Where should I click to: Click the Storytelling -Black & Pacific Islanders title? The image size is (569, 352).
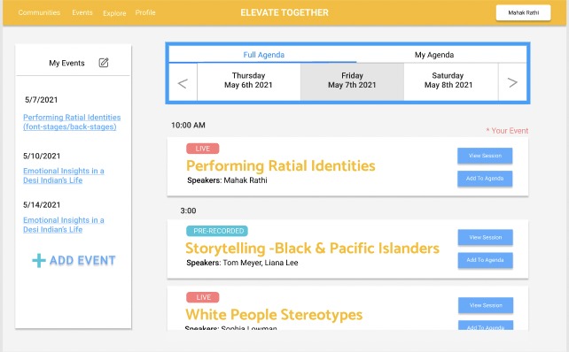(312, 249)
